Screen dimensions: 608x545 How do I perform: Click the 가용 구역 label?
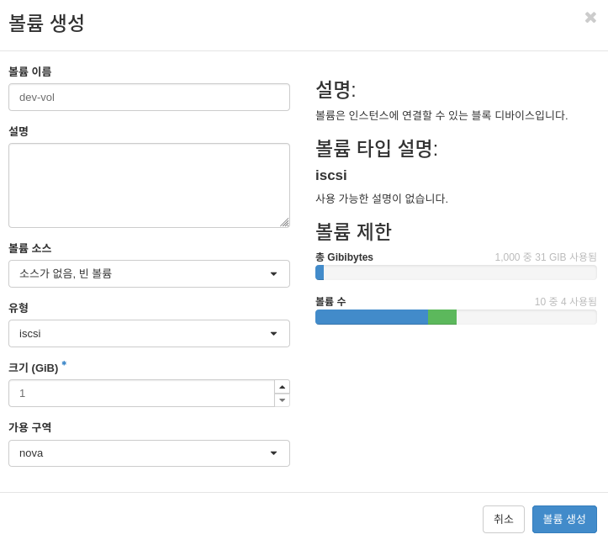30,427
